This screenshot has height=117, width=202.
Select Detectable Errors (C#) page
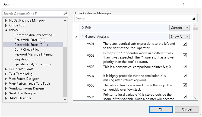[x=30, y=40]
